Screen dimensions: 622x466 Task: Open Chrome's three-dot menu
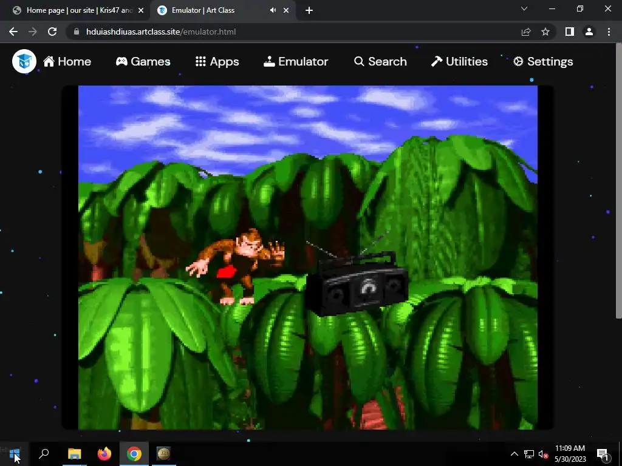click(609, 32)
